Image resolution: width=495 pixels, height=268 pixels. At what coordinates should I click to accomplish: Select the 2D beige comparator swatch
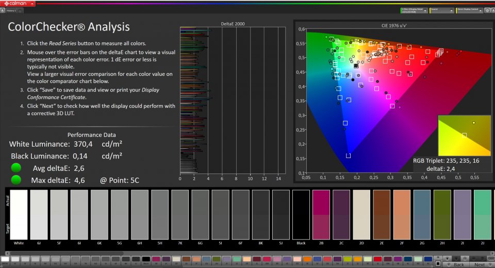coord(361,215)
